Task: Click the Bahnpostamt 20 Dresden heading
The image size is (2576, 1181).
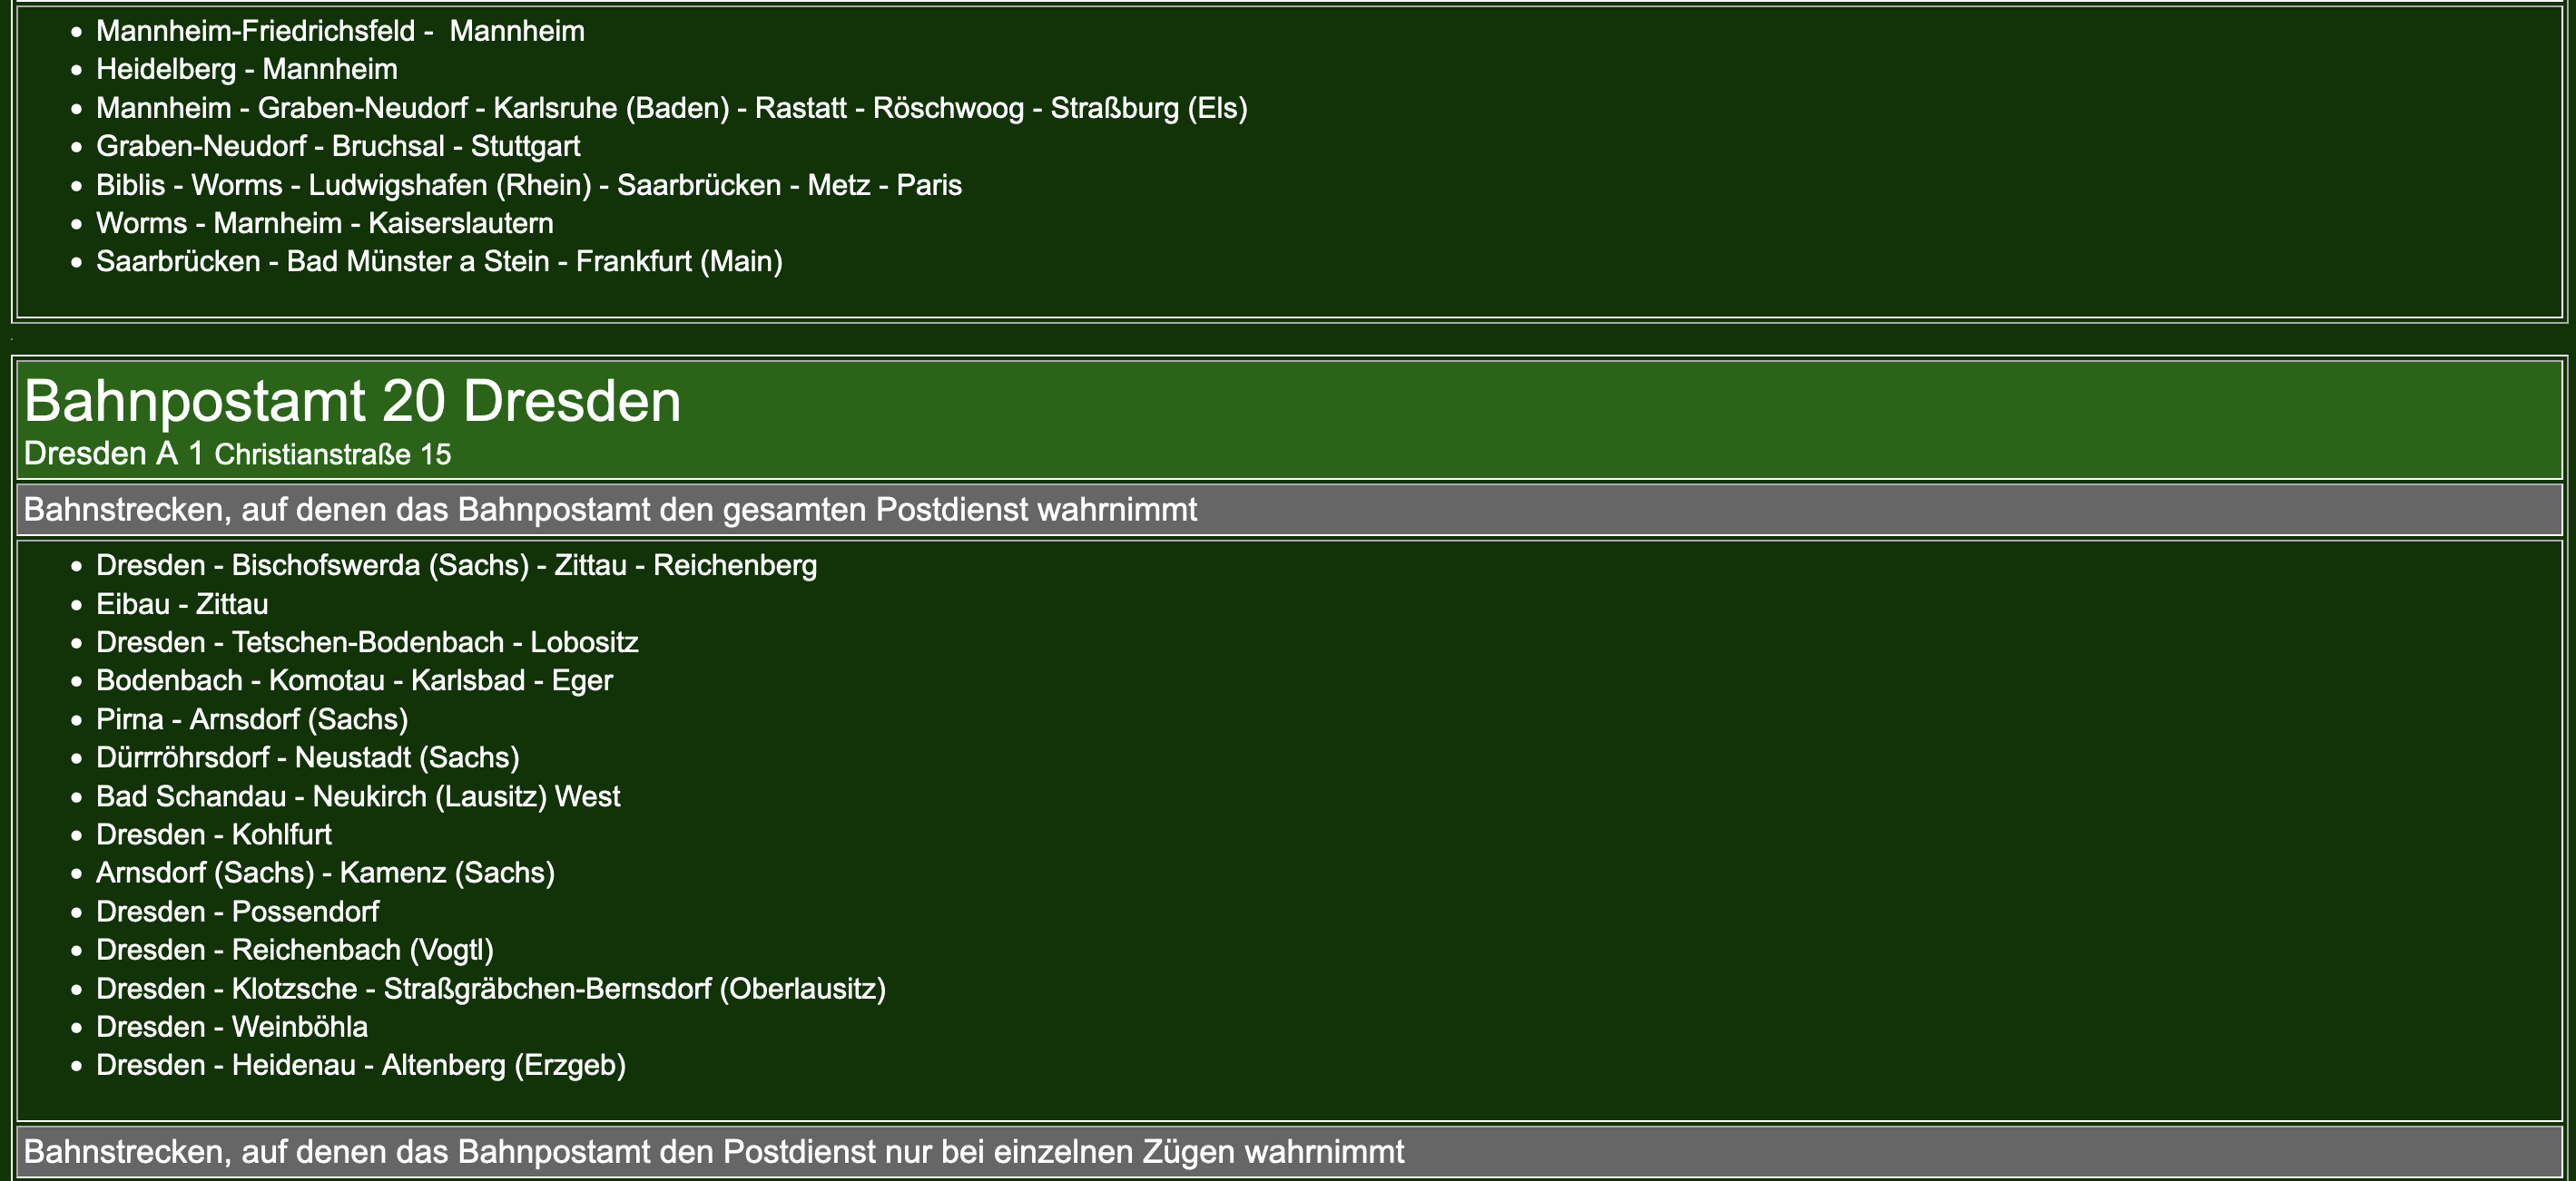Action: (352, 402)
